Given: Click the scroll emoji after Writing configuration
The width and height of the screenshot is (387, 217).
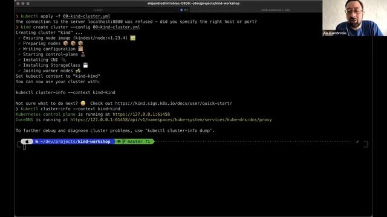Looking at the screenshot, I should coord(80,49).
